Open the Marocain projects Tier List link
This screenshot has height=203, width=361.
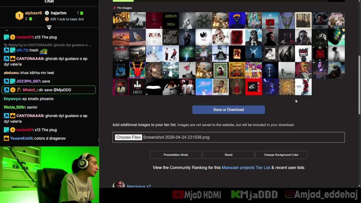(x=246, y=167)
